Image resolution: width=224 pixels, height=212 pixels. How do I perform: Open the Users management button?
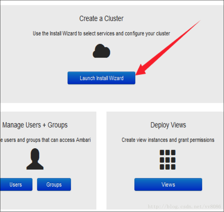(x=16, y=184)
